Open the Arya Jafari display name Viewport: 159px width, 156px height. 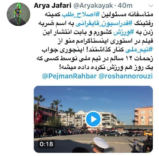click(x=52, y=6)
